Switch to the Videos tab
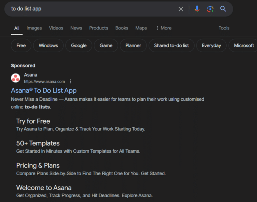This screenshot has width=257, height=202. click(x=56, y=28)
